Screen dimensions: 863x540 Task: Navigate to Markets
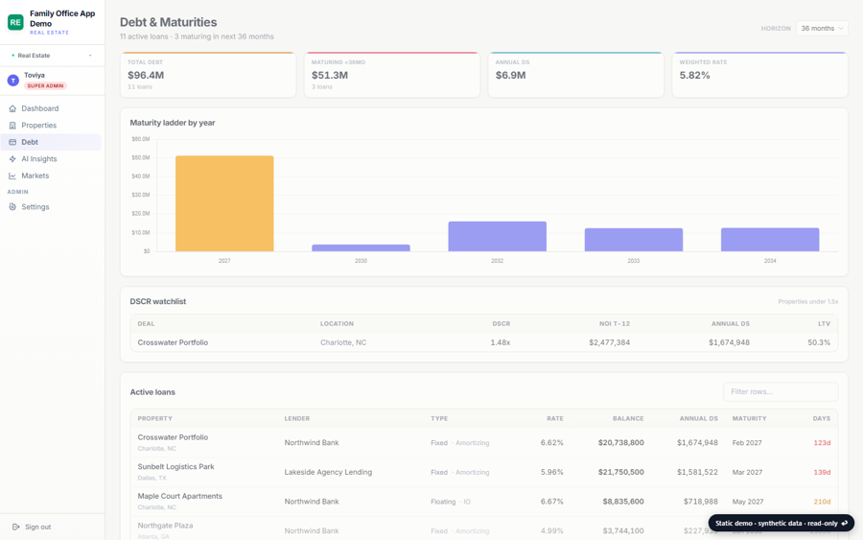51,176
